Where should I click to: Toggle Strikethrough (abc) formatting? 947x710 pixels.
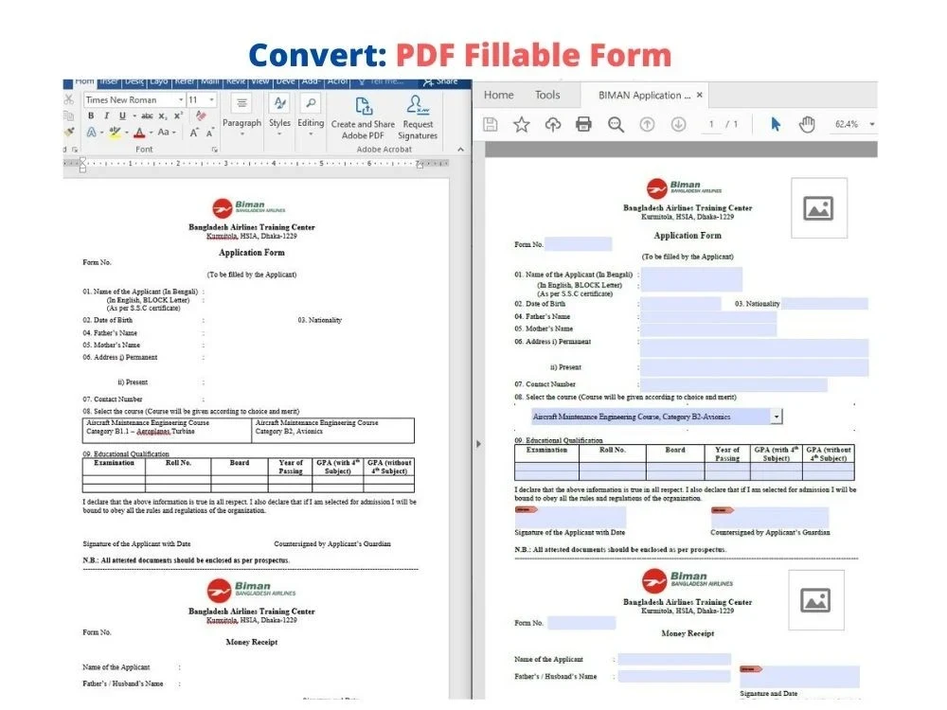click(147, 115)
